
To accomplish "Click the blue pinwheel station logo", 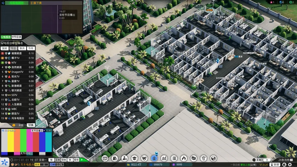I will click(x=4, y=162).
